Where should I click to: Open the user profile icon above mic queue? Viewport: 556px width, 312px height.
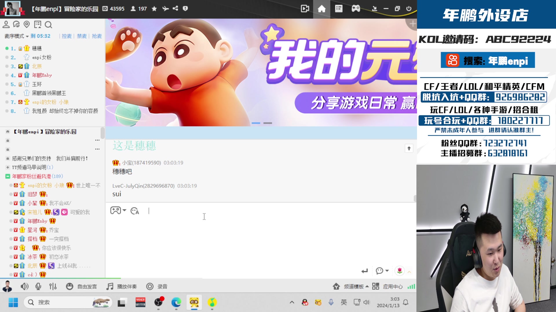point(6,25)
